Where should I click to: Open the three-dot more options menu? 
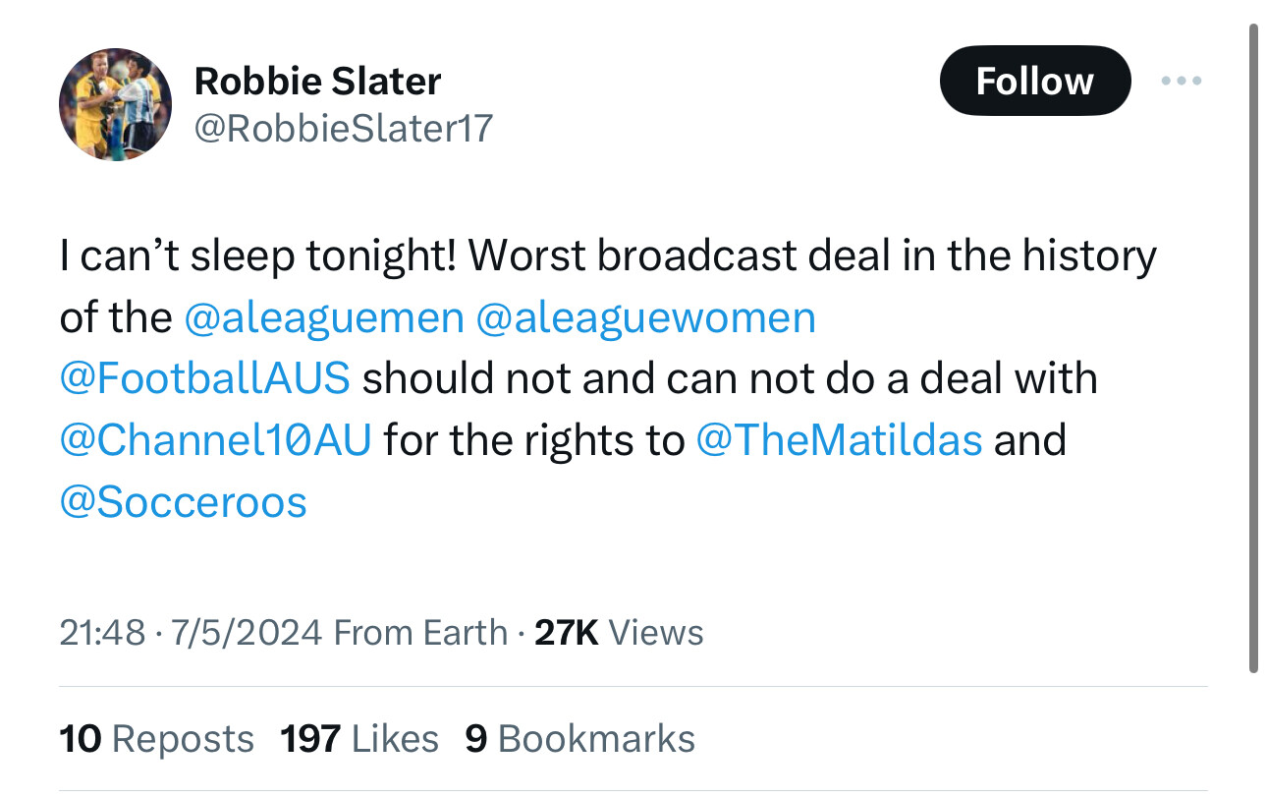pyautogui.click(x=1181, y=81)
